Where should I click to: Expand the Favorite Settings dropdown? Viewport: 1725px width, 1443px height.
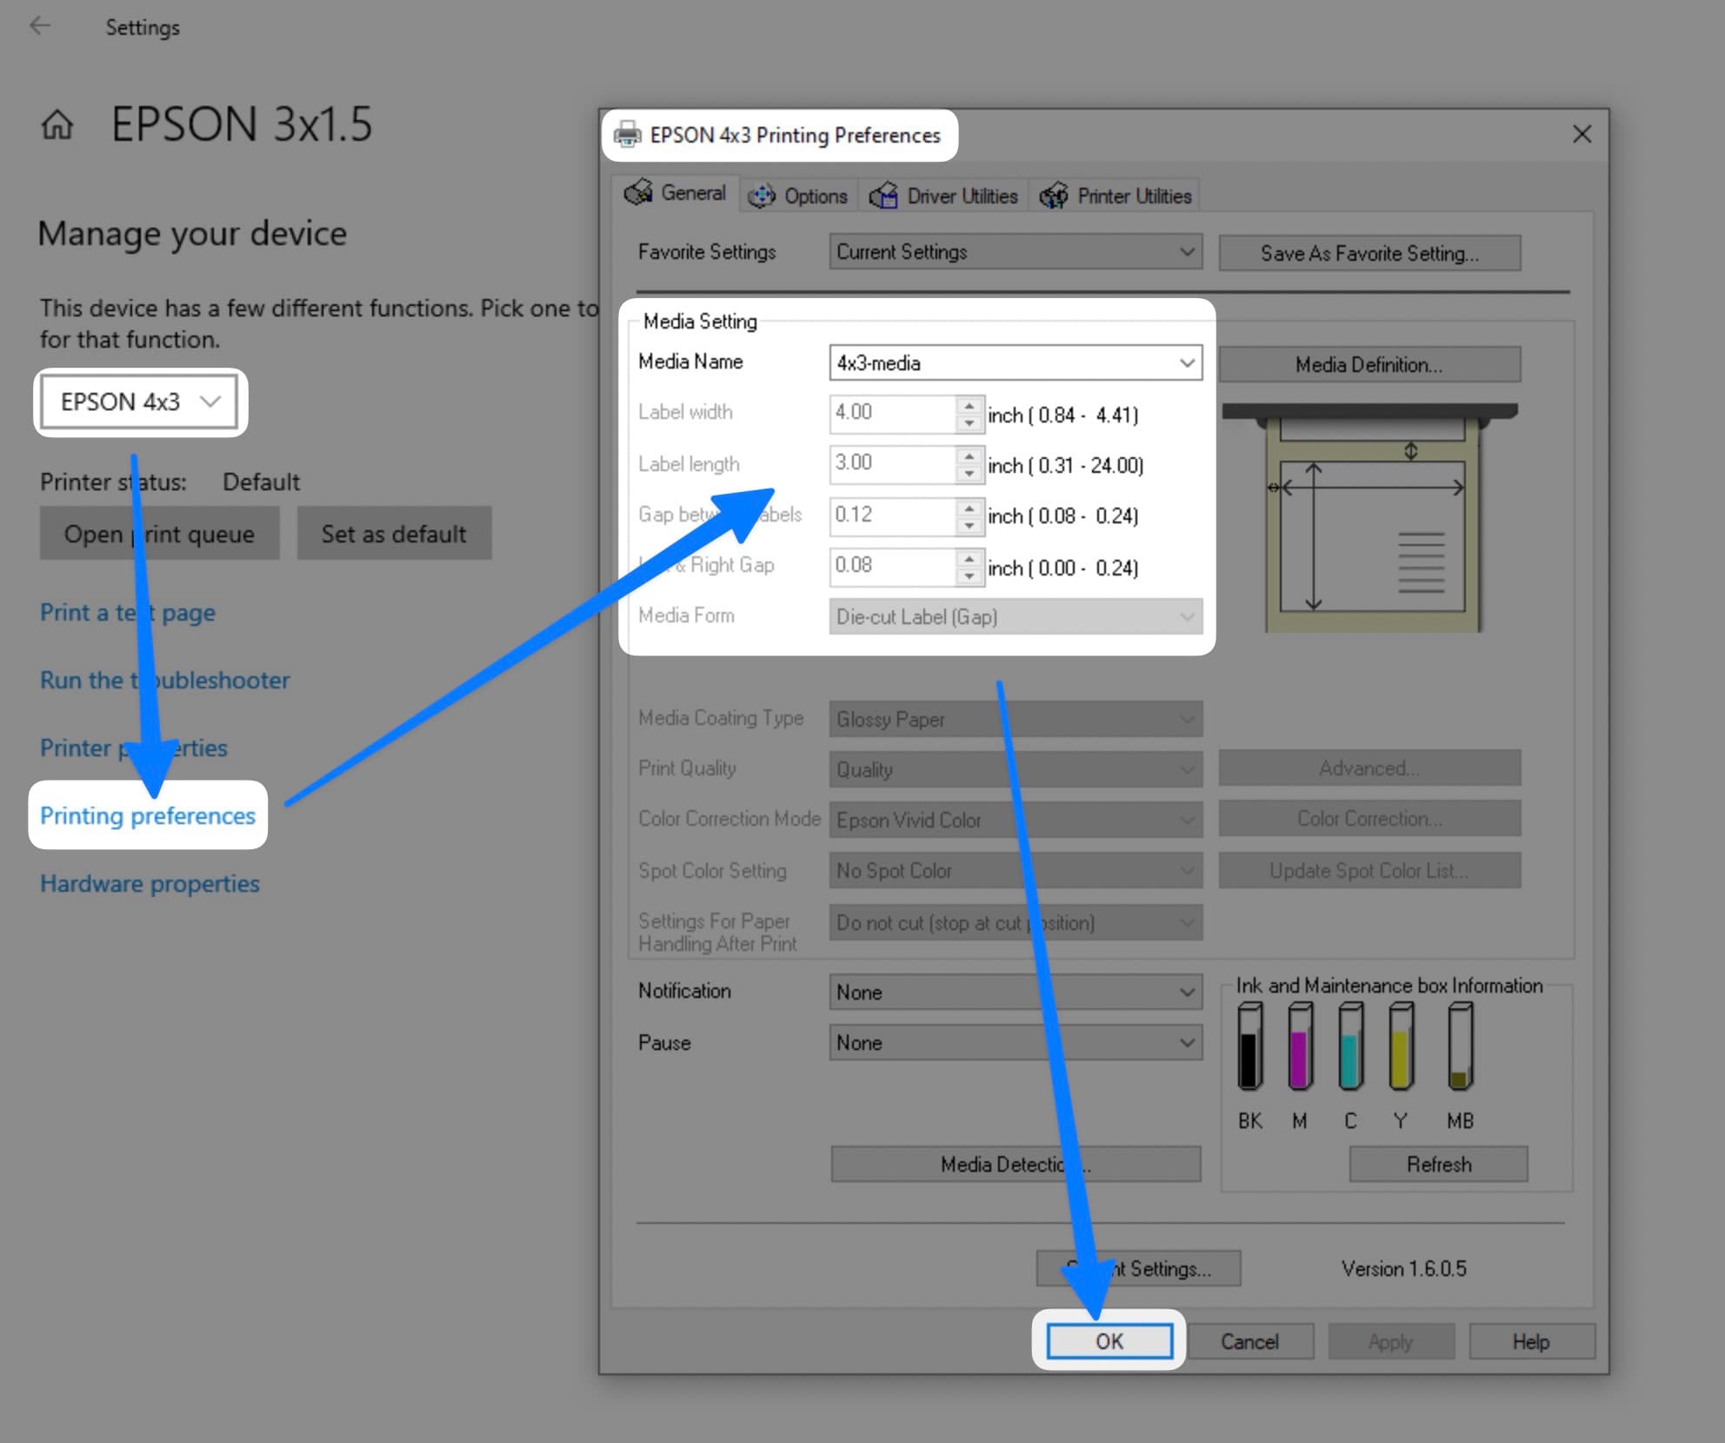click(x=1015, y=252)
